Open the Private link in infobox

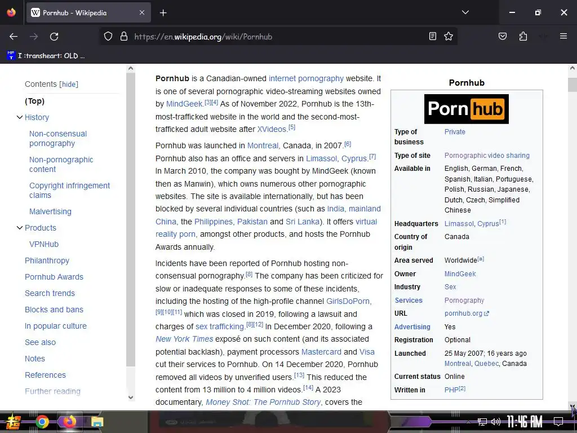(455, 132)
